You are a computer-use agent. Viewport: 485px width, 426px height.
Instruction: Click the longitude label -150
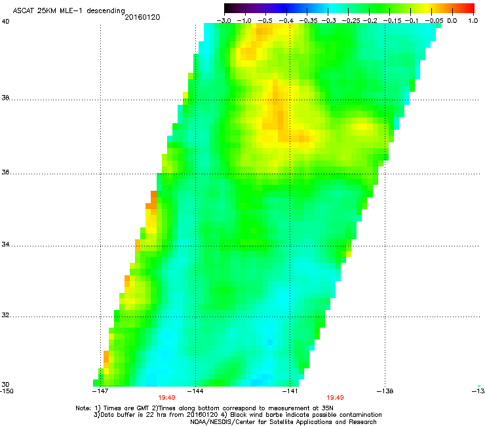click(7, 391)
